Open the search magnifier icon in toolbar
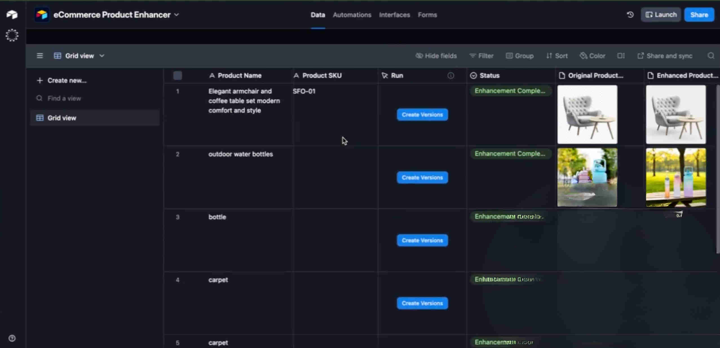The height and width of the screenshot is (348, 720). click(711, 56)
